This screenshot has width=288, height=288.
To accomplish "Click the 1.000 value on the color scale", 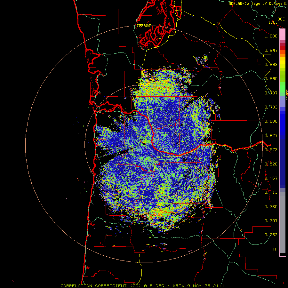I will tap(271, 36).
